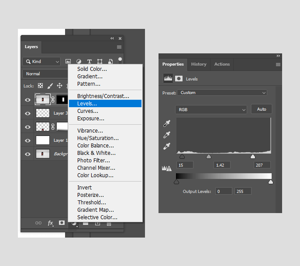This screenshot has width=300, height=266.
Task: Choose Invert from the menu
Action: (105, 187)
